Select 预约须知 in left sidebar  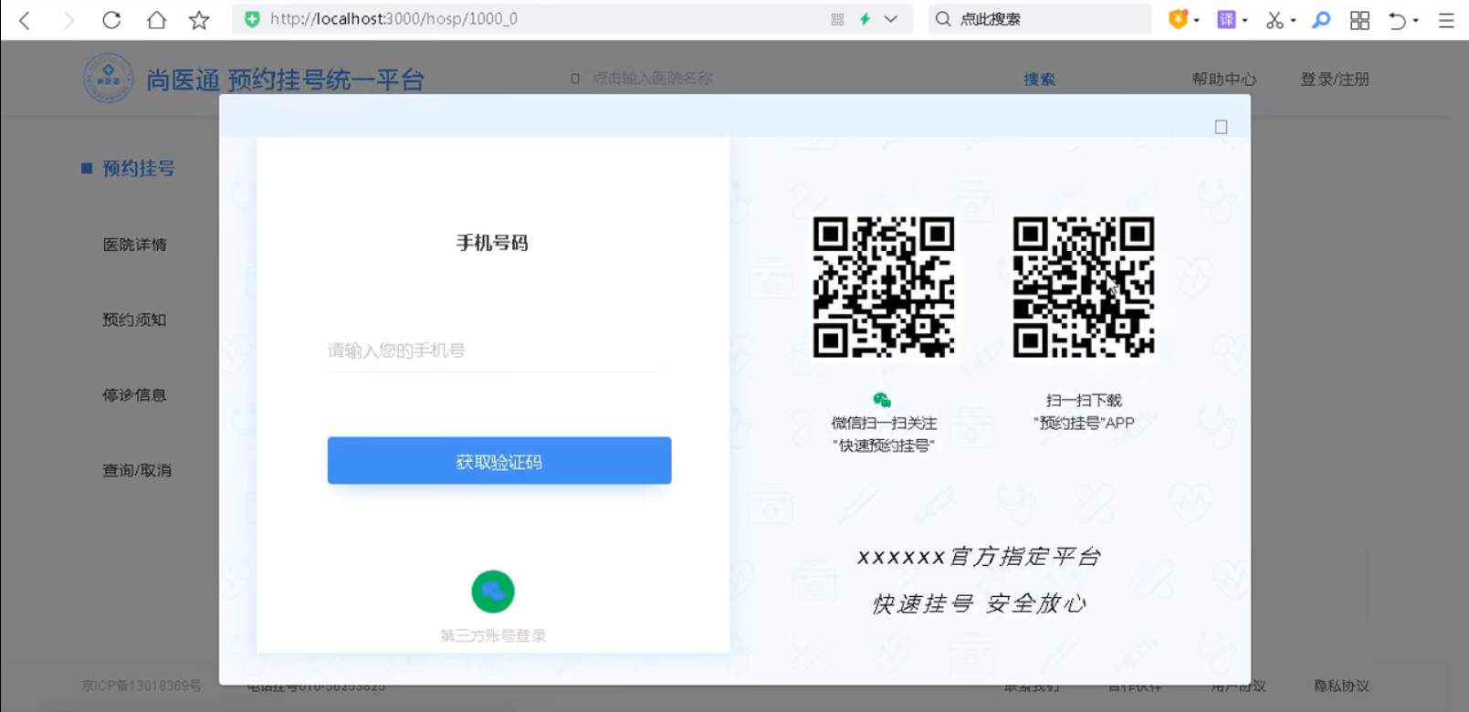pos(134,319)
